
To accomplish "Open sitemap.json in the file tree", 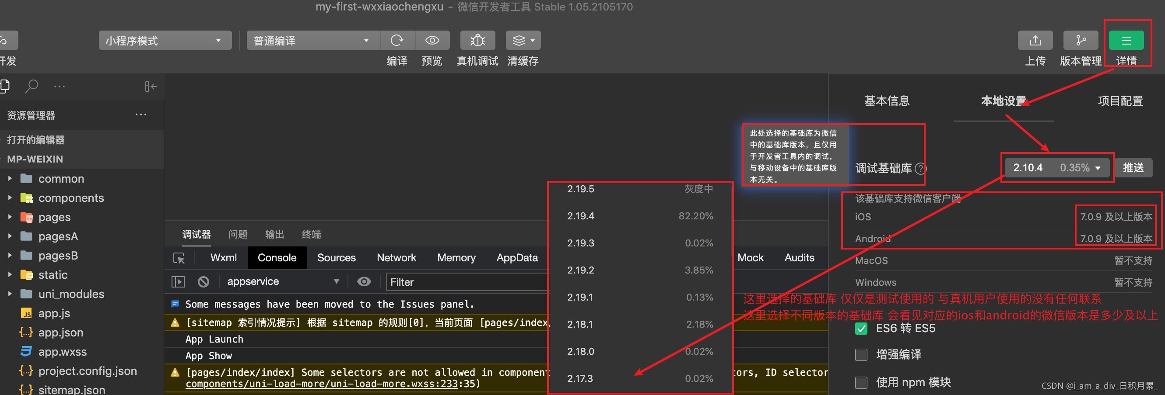I will [63, 389].
